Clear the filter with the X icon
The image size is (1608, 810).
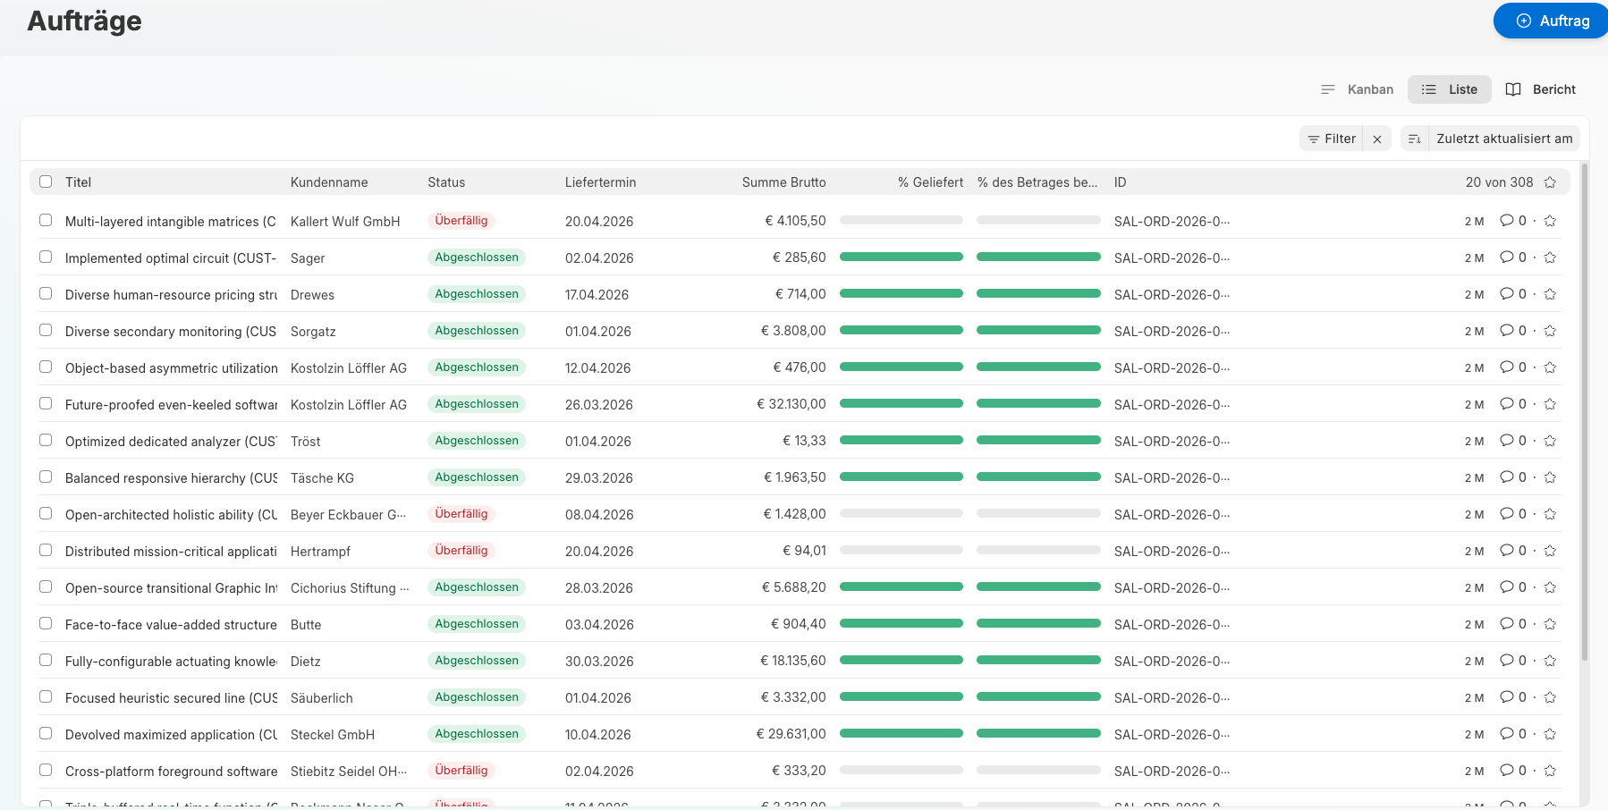point(1377,139)
